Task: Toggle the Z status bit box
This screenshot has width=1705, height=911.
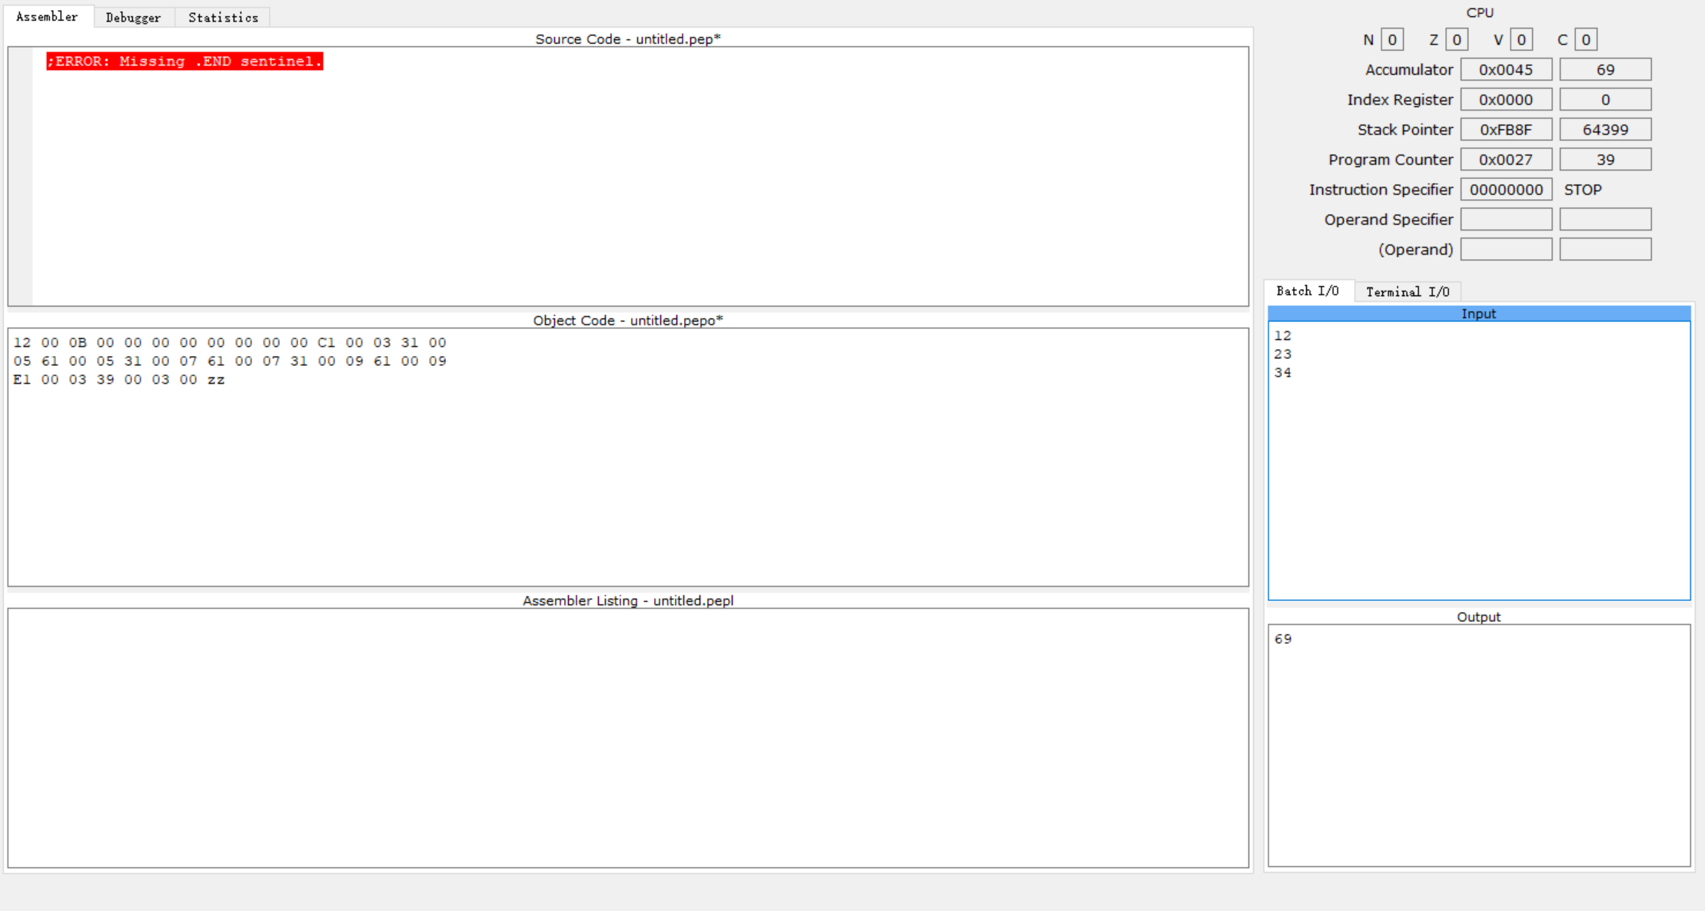Action: click(1456, 39)
